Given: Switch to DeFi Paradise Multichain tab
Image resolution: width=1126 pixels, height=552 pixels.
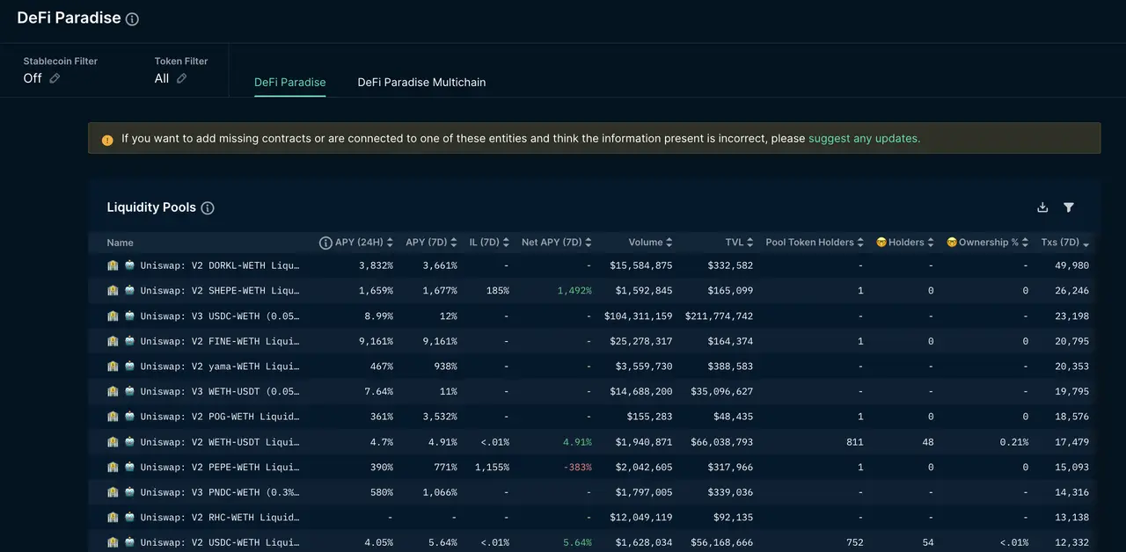Looking at the screenshot, I should (x=421, y=82).
